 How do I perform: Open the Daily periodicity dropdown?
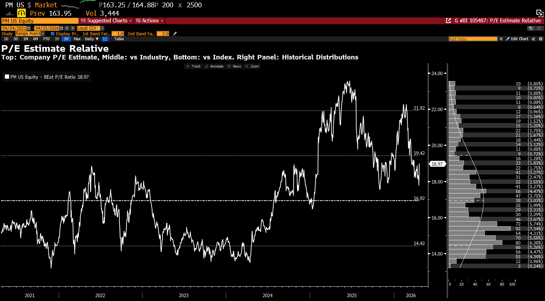pos(92,39)
